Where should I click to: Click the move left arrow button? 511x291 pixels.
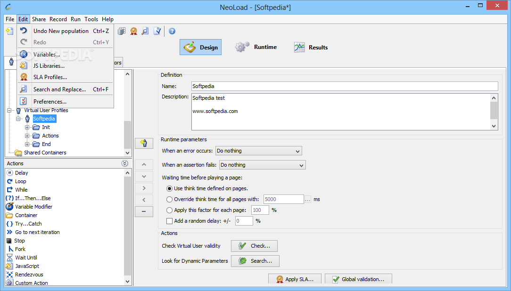click(144, 200)
